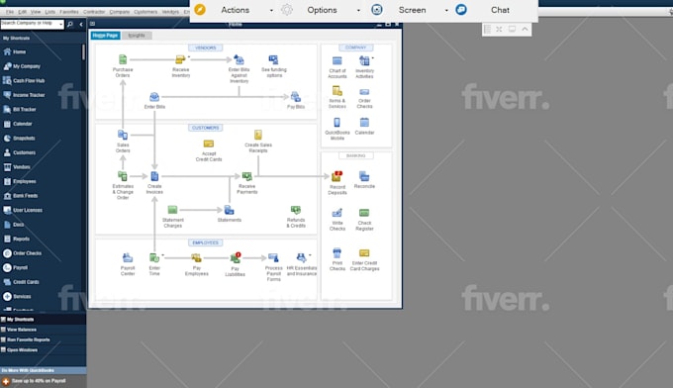Open Chart of Accounts icon

(337, 60)
